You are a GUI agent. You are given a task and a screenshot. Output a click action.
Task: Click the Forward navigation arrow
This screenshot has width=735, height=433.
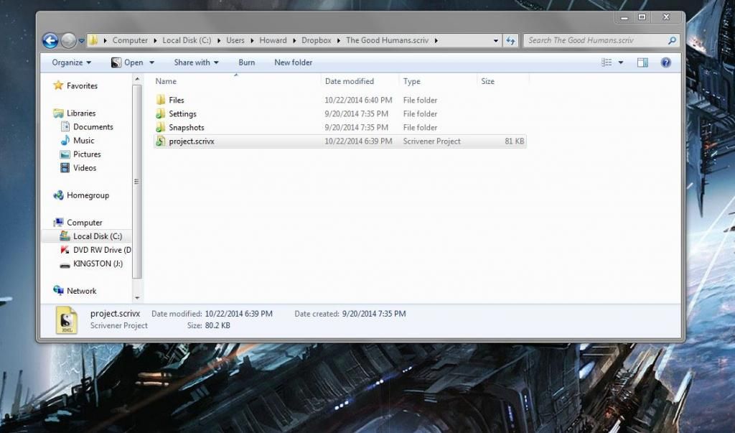point(68,41)
